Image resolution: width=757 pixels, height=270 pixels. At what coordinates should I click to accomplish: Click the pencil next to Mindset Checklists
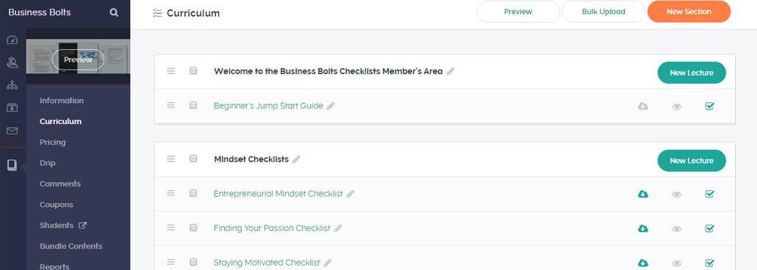coord(296,160)
